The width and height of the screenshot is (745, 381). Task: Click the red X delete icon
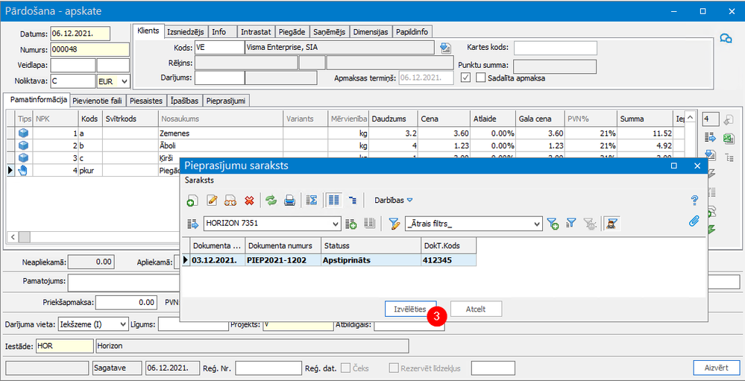pyautogui.click(x=249, y=201)
